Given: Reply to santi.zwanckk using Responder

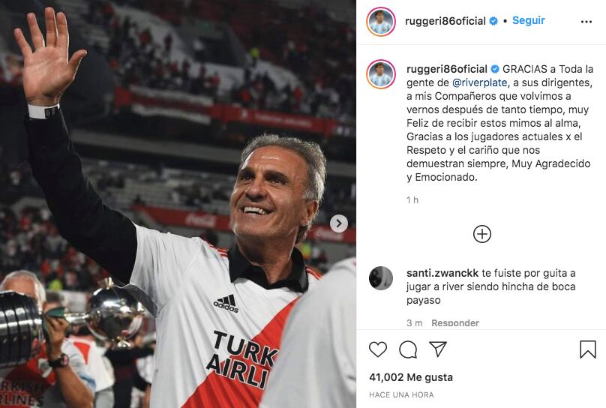Looking at the screenshot, I should click(x=455, y=323).
